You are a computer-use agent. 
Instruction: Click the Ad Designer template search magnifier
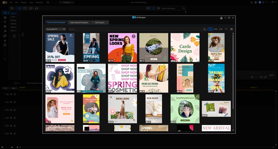point(204,29)
